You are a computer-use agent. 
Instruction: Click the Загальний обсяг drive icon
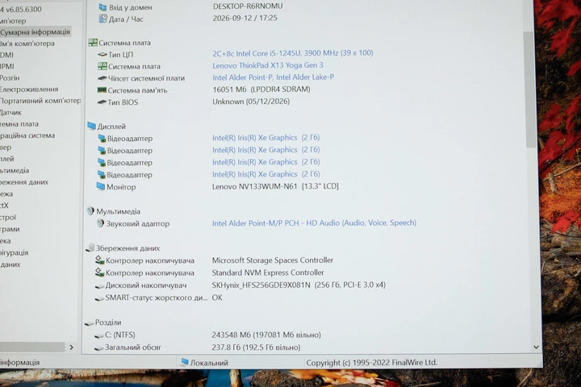pos(98,348)
